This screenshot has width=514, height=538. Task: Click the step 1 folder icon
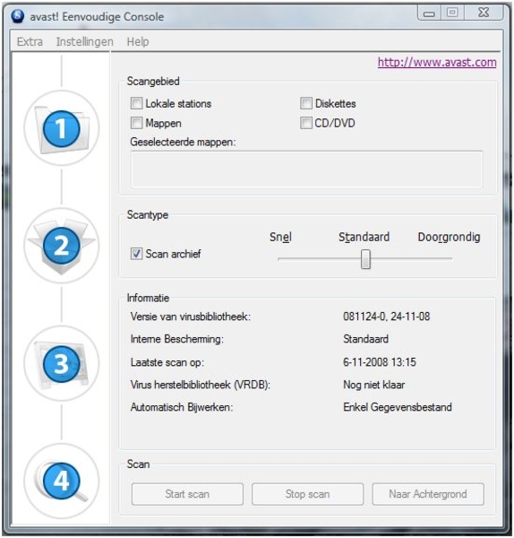pyautogui.click(x=62, y=128)
